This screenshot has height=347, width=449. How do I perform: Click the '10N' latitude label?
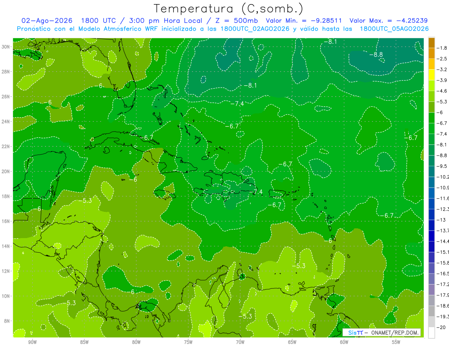[x=6, y=296]
